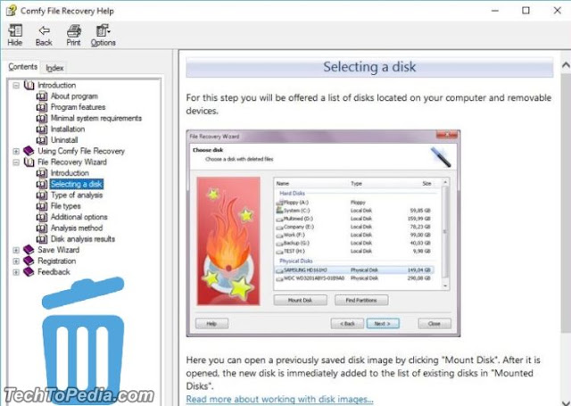Collapse the File Recovery Wizard node
Viewport: 571px width, 406px height.
(16, 162)
